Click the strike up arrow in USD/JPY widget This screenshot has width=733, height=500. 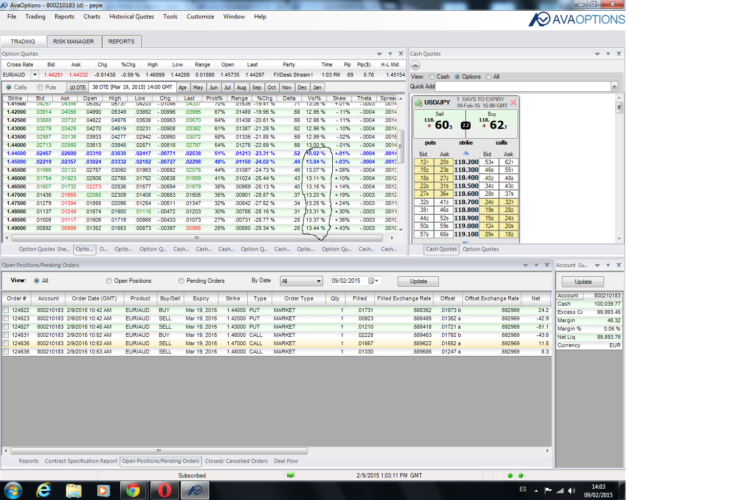tap(466, 153)
